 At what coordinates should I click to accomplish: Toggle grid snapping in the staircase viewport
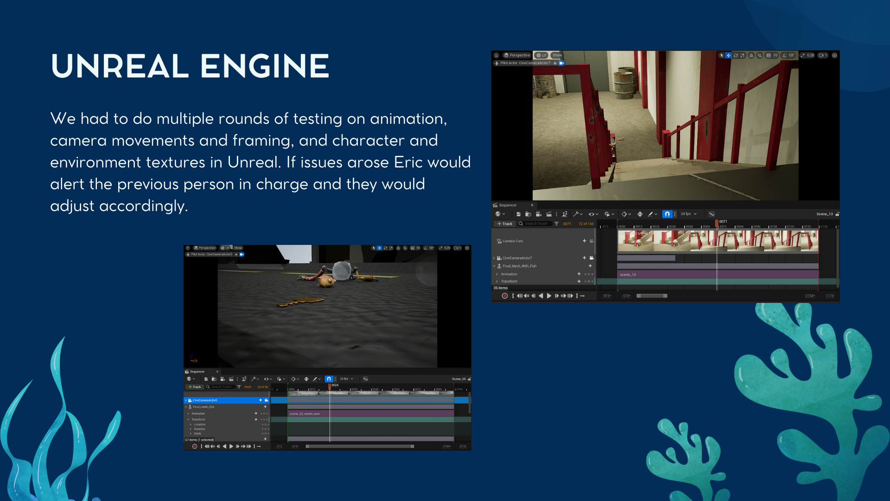(769, 55)
